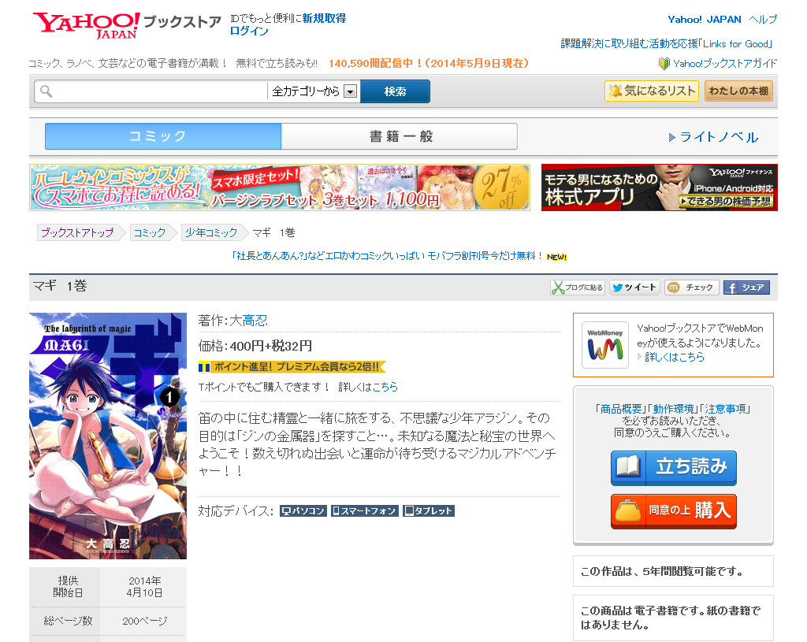The width and height of the screenshot is (807, 642).
Task: Open the 全カテゴリーから dropdown arrow
Action: (351, 91)
